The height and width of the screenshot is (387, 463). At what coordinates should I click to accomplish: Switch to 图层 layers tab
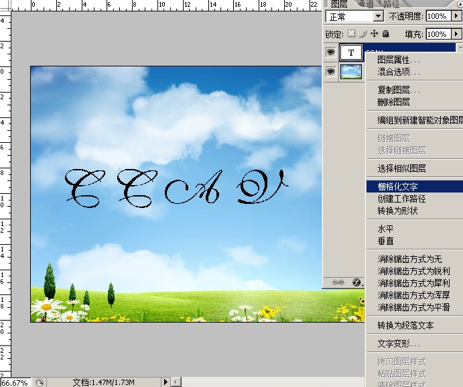tap(338, 4)
